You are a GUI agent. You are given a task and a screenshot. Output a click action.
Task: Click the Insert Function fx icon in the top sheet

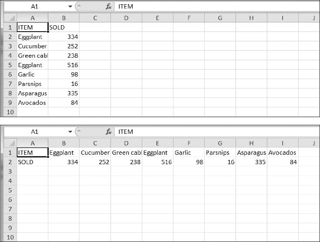[x=109, y=6]
